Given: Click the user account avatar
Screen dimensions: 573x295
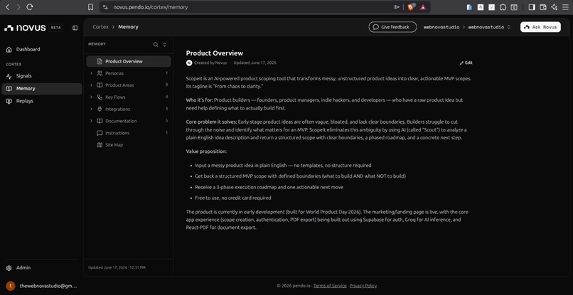Looking at the screenshot, I should [x=11, y=286].
